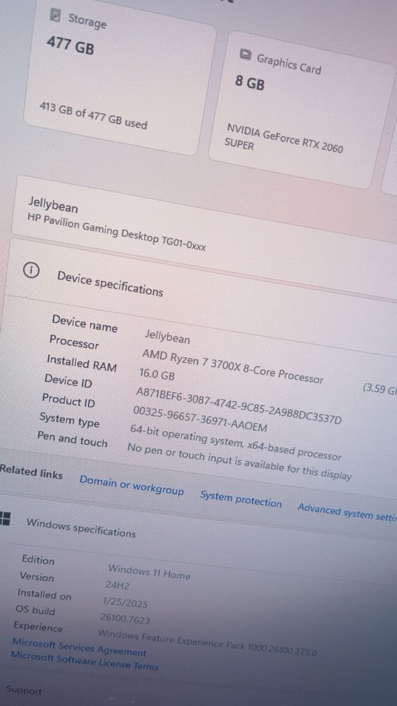
Task: Click the System type row label
Action: (69, 419)
